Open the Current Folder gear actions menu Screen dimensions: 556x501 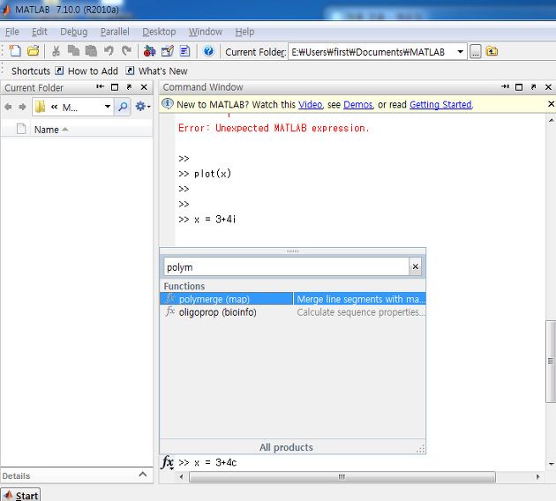(x=143, y=107)
